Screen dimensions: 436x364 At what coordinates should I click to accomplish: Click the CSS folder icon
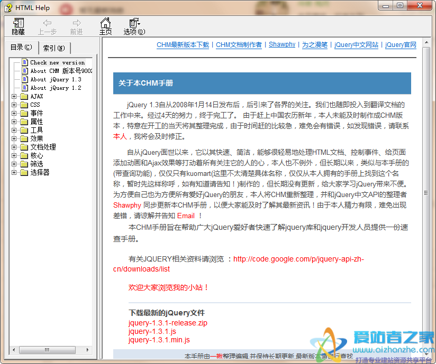click(24, 105)
